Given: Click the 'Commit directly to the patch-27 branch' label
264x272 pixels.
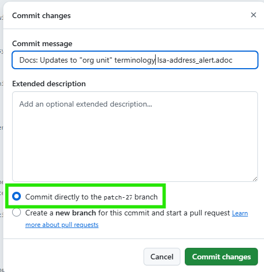Looking at the screenshot, I should [91, 197].
